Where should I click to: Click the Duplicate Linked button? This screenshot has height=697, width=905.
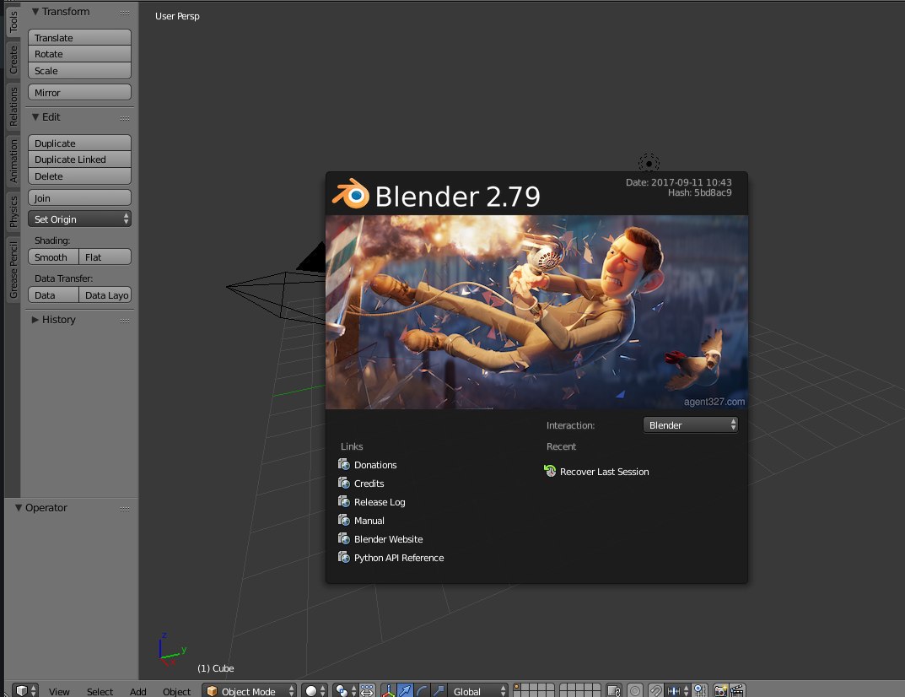click(79, 159)
